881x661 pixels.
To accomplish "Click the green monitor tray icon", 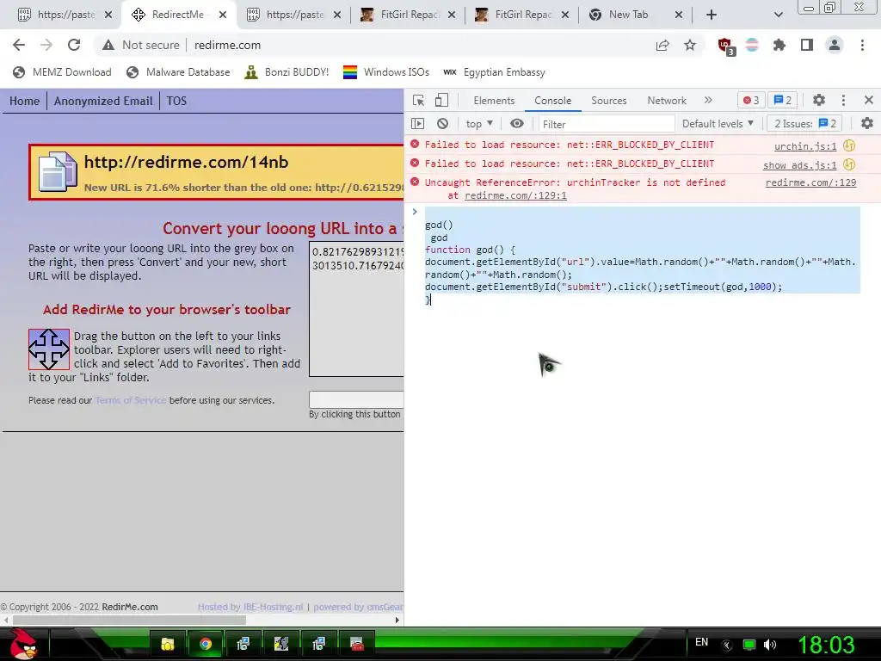I will point(749,645).
